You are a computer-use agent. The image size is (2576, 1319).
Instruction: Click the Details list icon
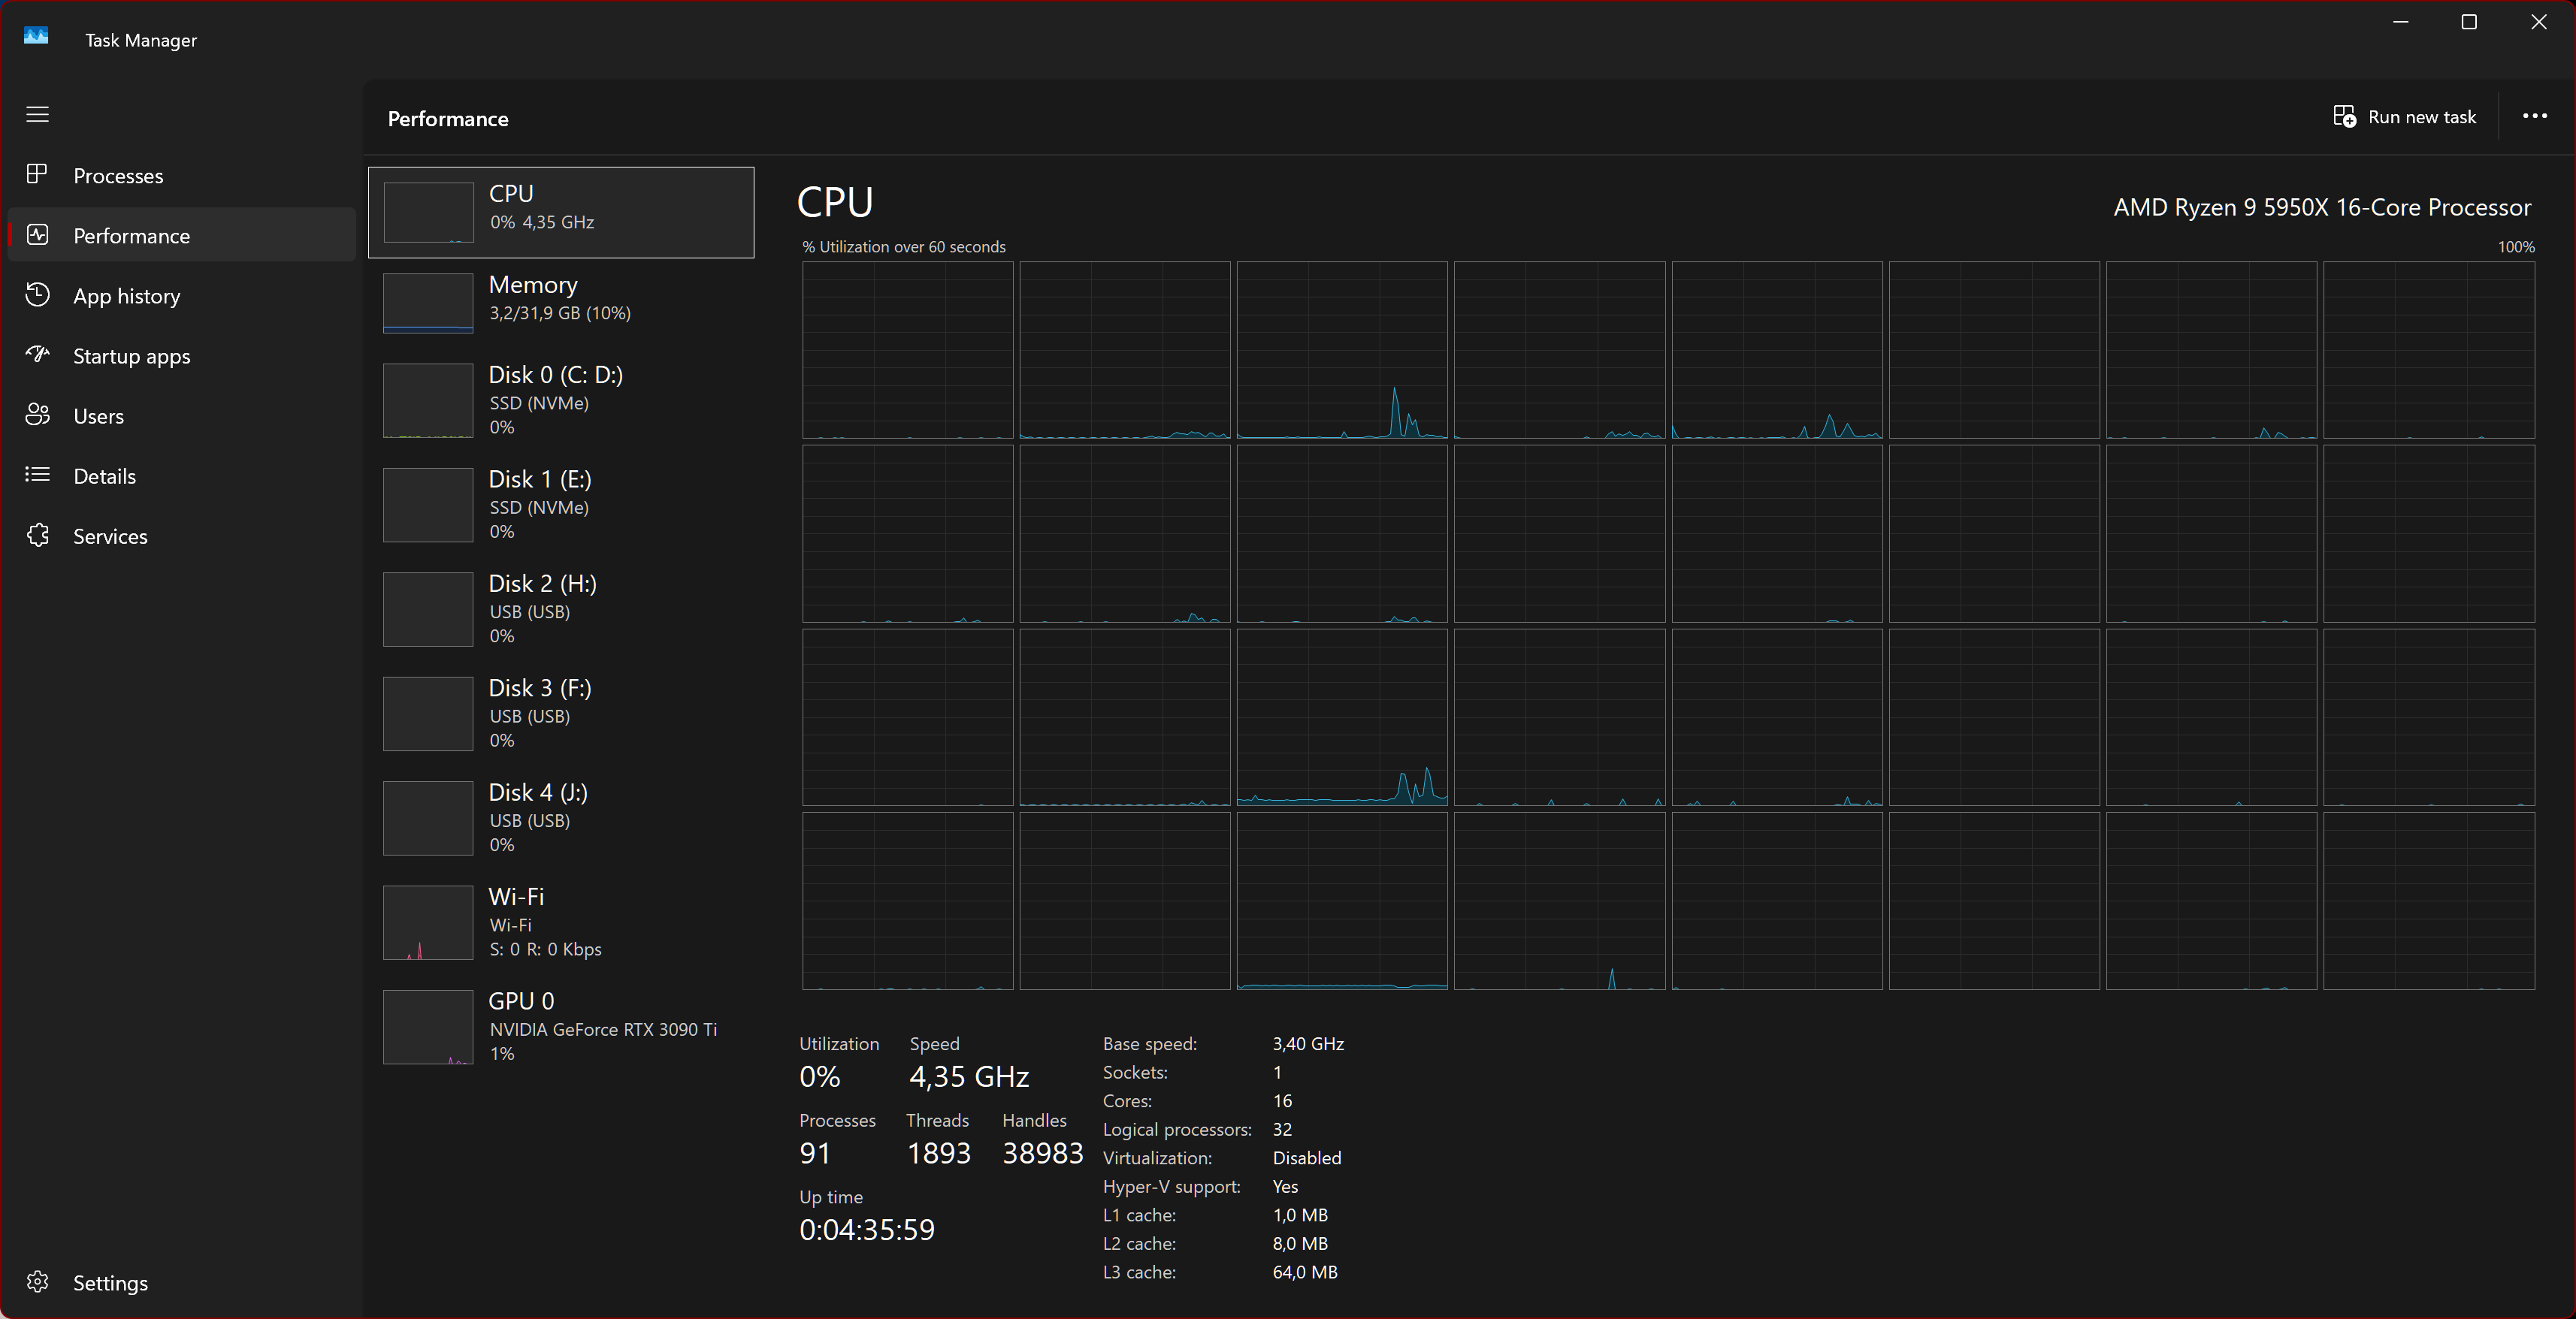coord(37,475)
